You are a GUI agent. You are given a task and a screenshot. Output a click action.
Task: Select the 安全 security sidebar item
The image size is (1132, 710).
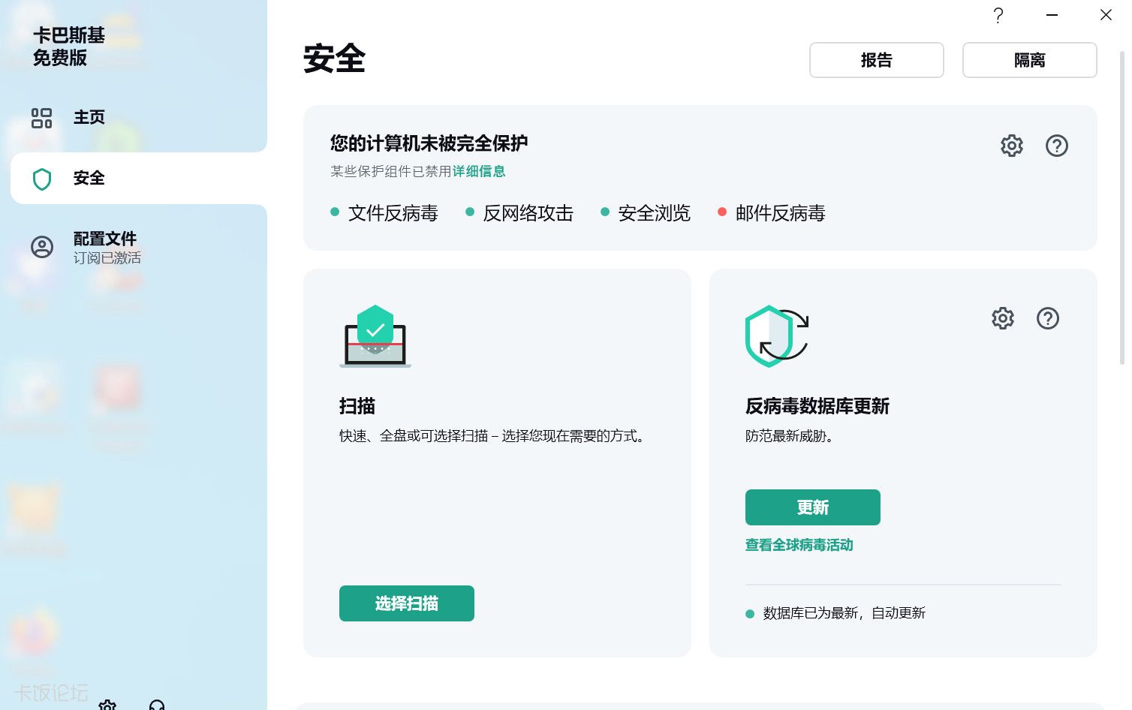138,179
